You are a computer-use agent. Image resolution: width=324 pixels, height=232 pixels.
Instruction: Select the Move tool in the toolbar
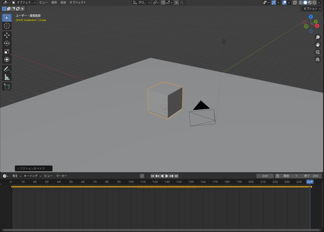(x=7, y=35)
